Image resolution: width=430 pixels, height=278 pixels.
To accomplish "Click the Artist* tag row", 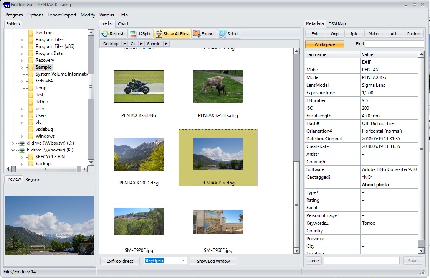I will click(x=361, y=154).
